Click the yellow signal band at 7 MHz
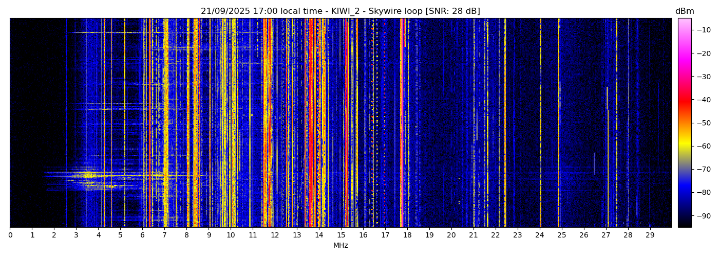Viewport: 719px width, 257px height. tap(165, 123)
